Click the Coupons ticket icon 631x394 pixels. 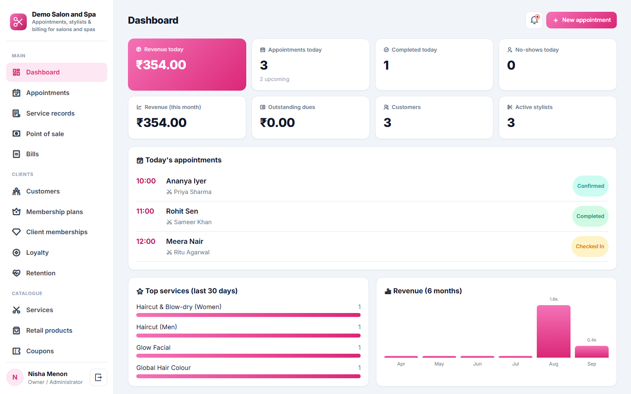[x=17, y=351]
